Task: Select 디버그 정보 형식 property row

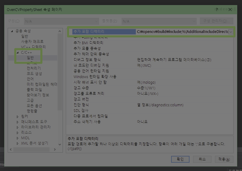Action: coord(87,60)
